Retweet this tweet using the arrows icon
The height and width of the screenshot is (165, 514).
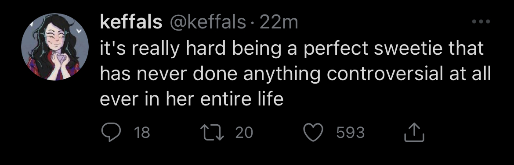[213, 132]
